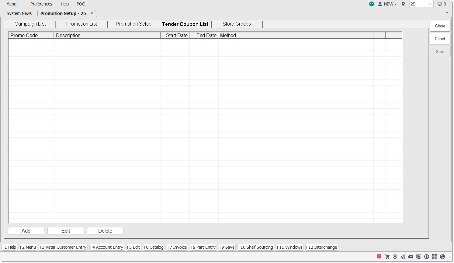This screenshot has width=454, height=263.
Task: Click the map pin location icon
Action: pyautogui.click(x=403, y=4)
